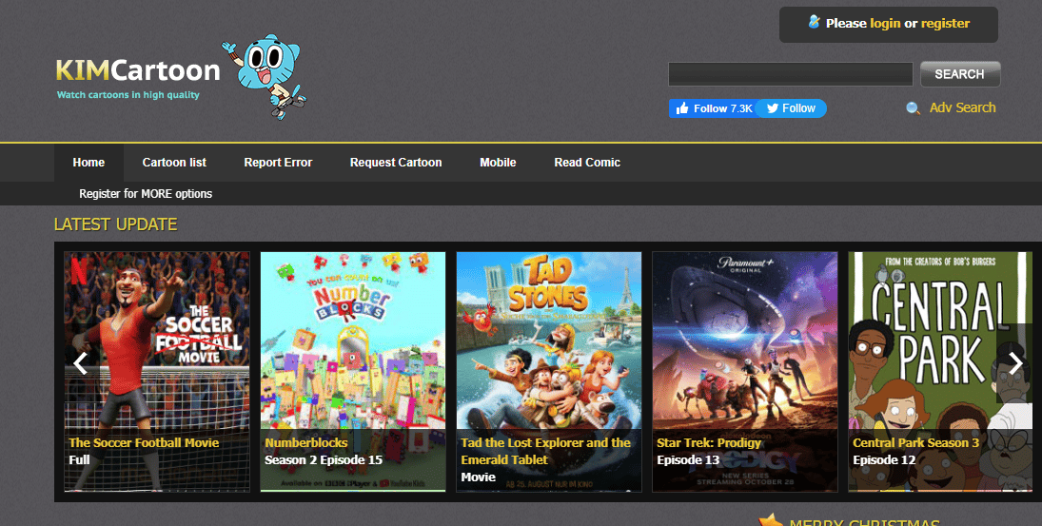1042x526 pixels.
Task: Click The Soccer Football Movie title
Action: [144, 443]
